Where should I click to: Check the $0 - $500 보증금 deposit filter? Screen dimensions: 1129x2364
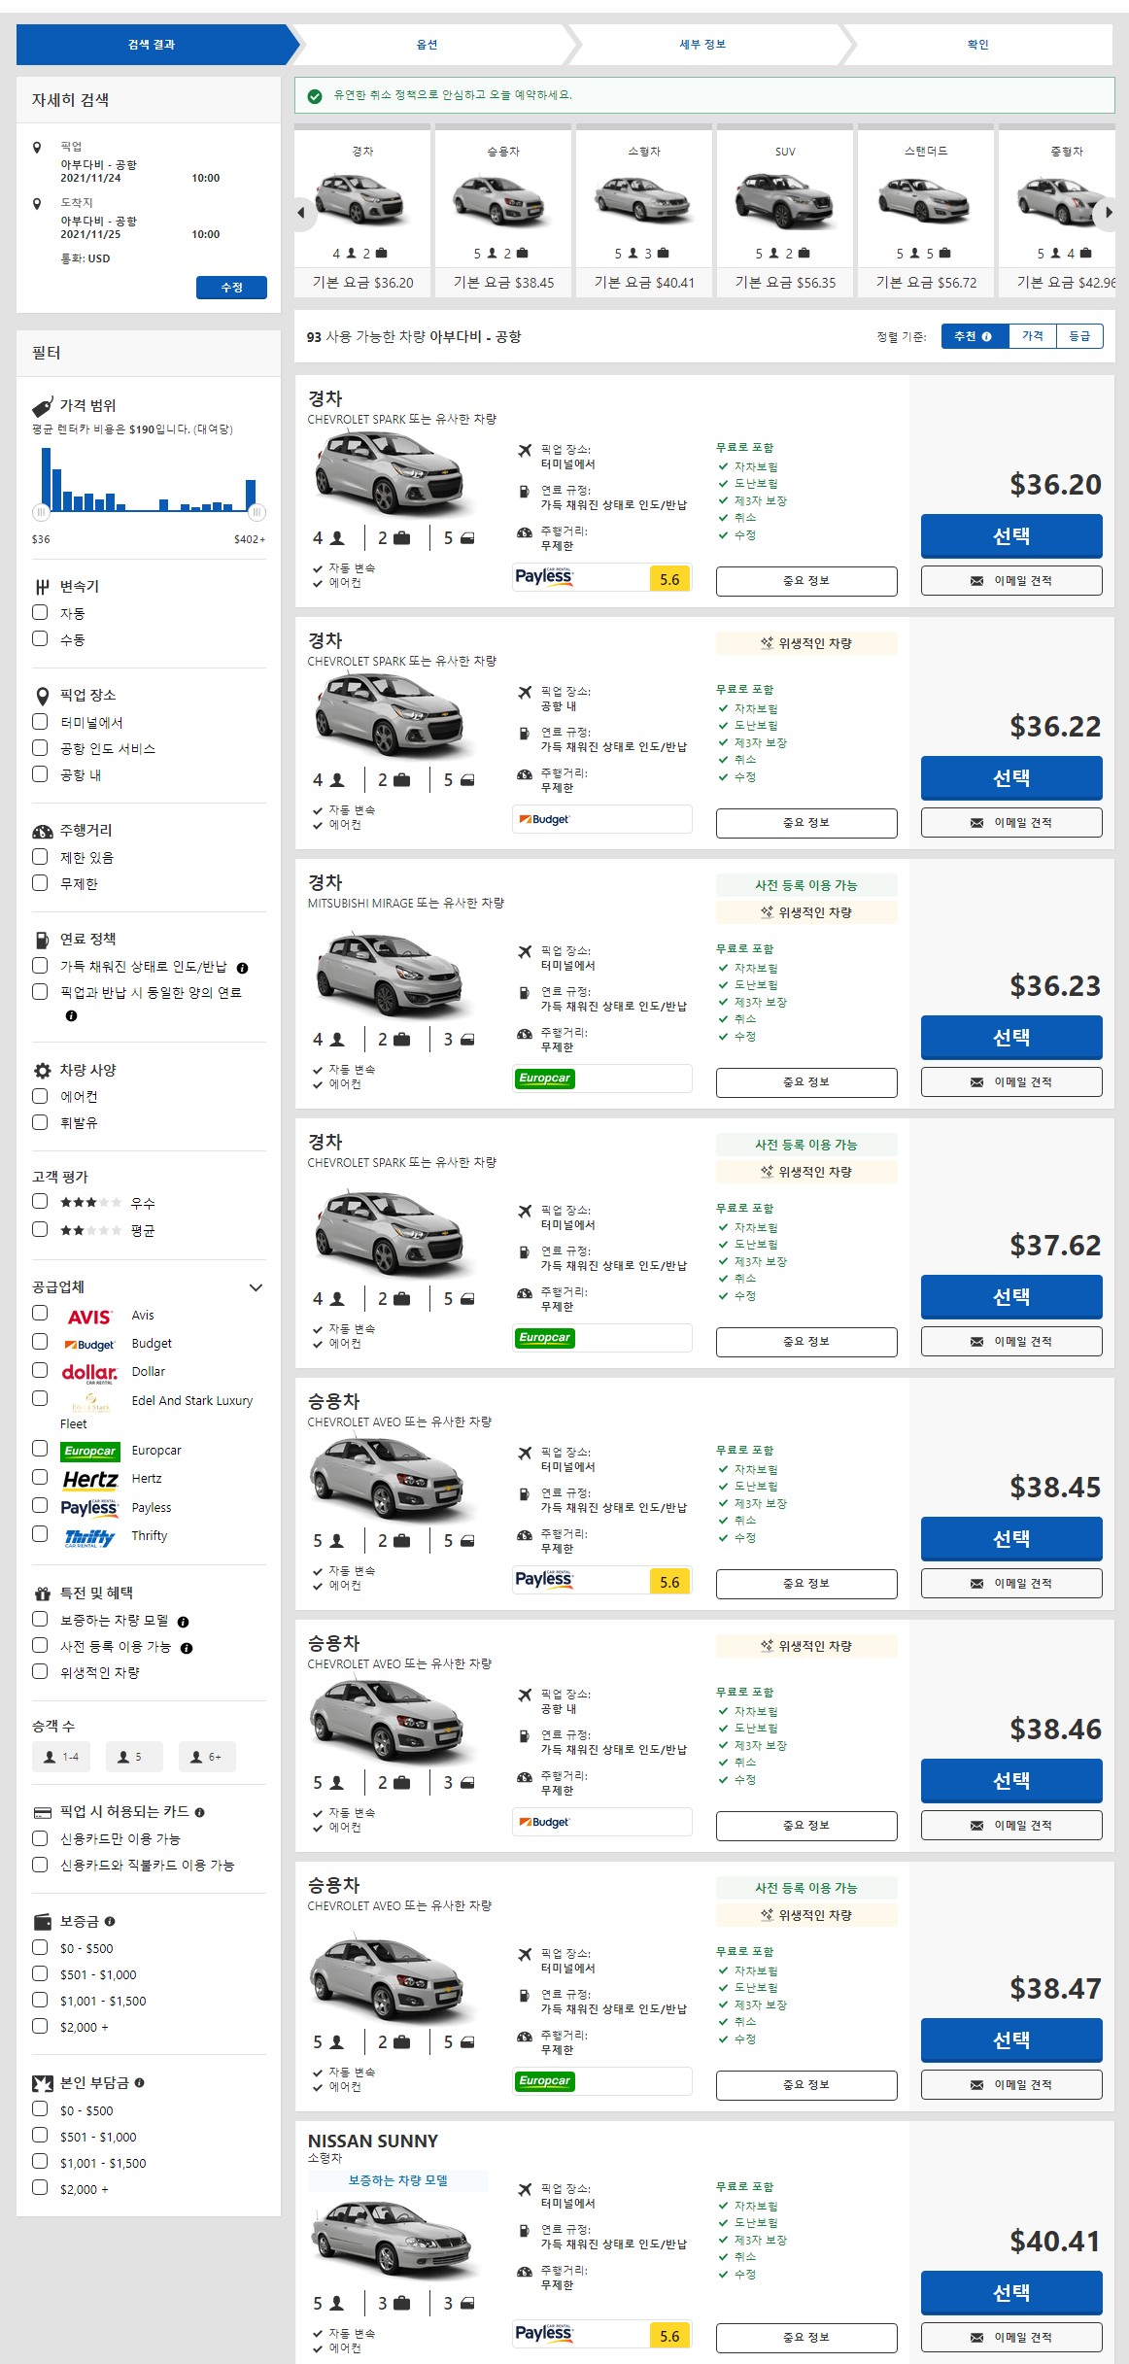(40, 1947)
